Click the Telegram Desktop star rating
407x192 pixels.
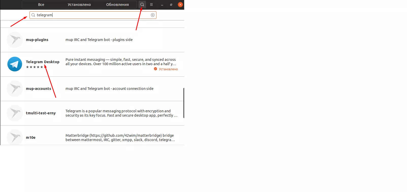35,67
